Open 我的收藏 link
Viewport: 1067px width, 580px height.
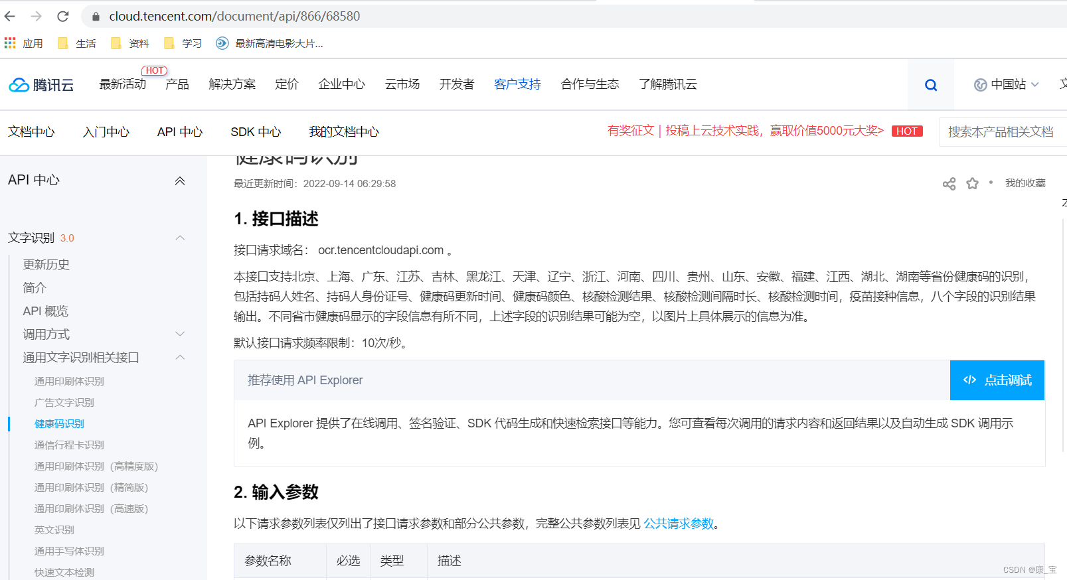(x=1025, y=183)
